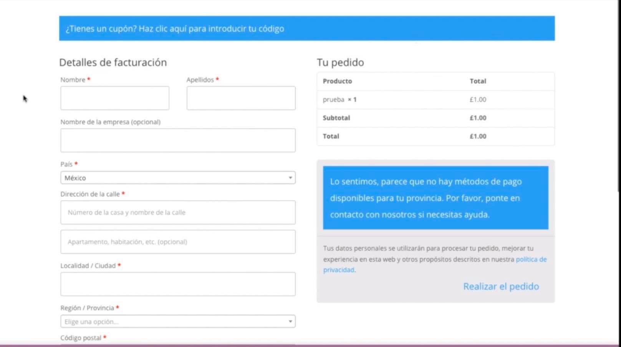Open the política de privacidad link
Viewport: 621px width, 347px height.
tap(435, 264)
